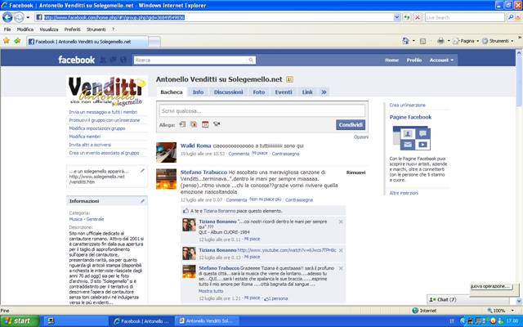The width and height of the screenshot is (523, 327).
Task: Select the Facebook Antonello Venditti browser tab
Action: click(x=87, y=42)
